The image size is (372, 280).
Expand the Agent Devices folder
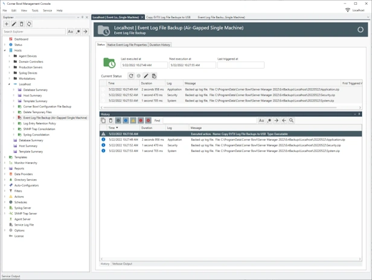(x=10, y=56)
